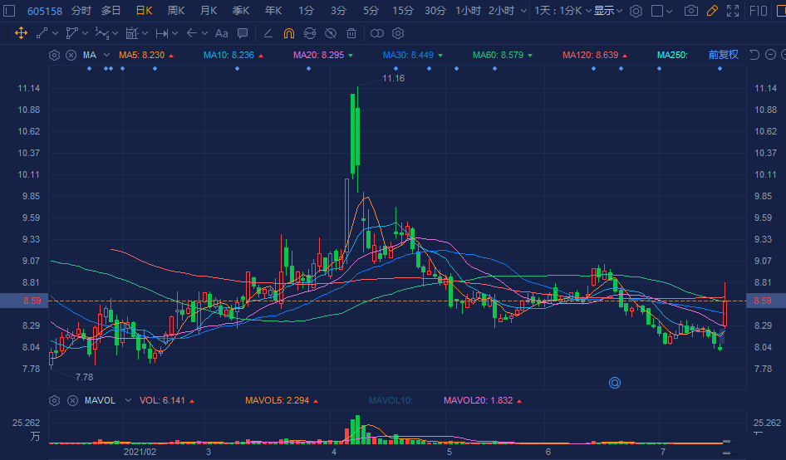Open MA indicator settings gear
The image size is (786, 460).
[54, 55]
